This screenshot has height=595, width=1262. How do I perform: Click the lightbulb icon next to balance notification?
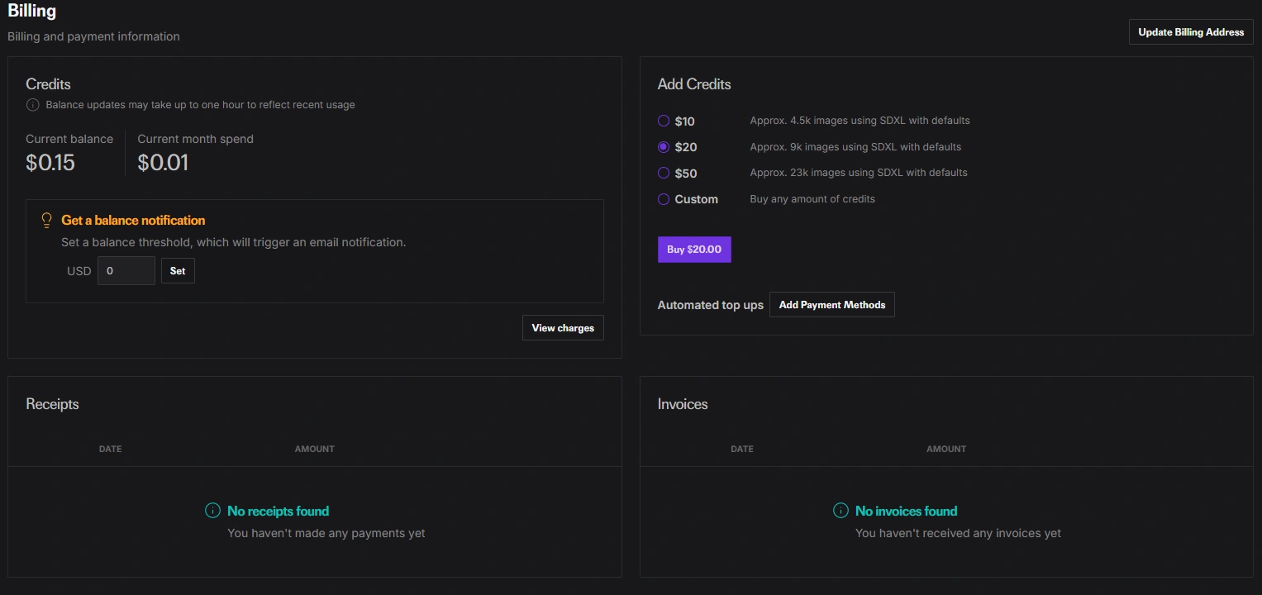[x=47, y=221]
